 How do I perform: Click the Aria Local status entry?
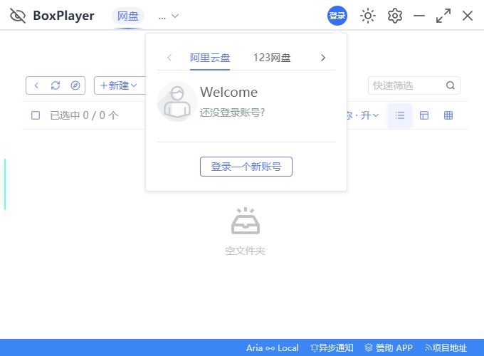tap(272, 348)
